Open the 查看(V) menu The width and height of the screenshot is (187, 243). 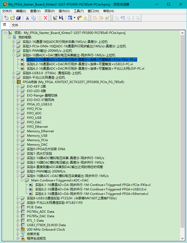(35, 11)
